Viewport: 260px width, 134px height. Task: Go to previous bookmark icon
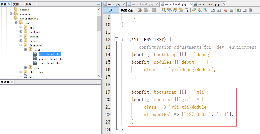click(194, 10)
